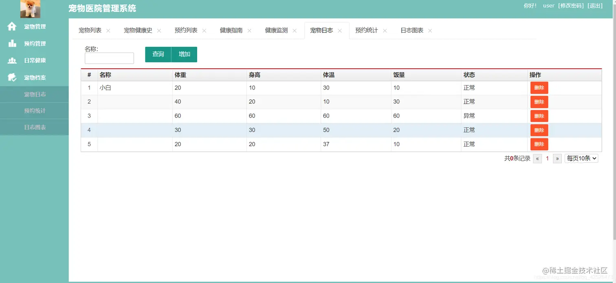616x283 pixels.
Task: Click the 宠物医院管理系统 title
Action: (102, 8)
